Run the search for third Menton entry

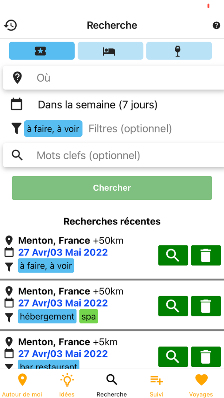pos(173,357)
